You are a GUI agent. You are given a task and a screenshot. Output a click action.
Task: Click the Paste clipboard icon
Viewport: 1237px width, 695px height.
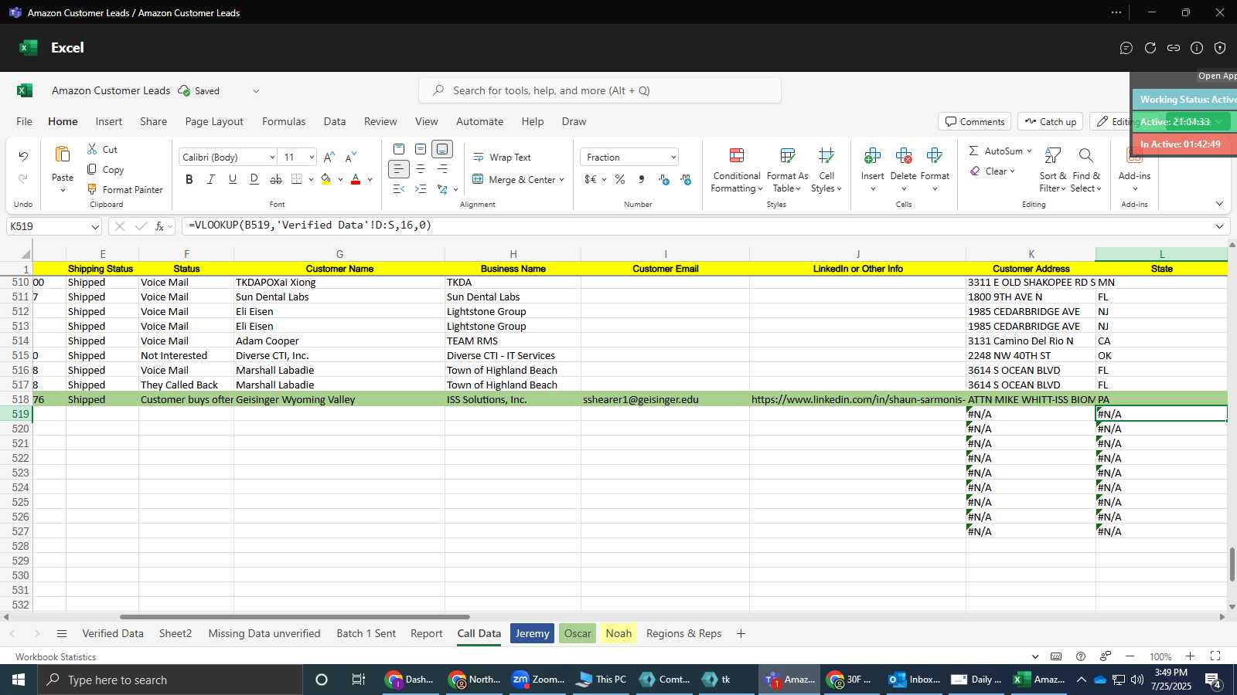63,154
